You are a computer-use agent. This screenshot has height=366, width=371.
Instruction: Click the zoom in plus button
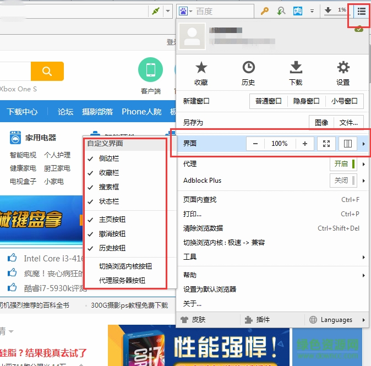pyautogui.click(x=305, y=144)
